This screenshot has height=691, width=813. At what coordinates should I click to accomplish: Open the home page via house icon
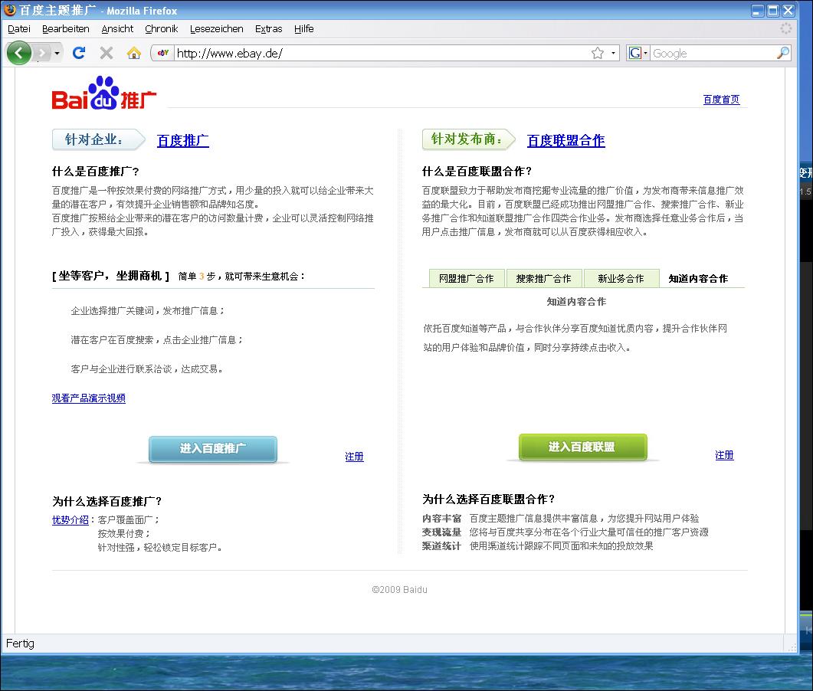pos(134,53)
